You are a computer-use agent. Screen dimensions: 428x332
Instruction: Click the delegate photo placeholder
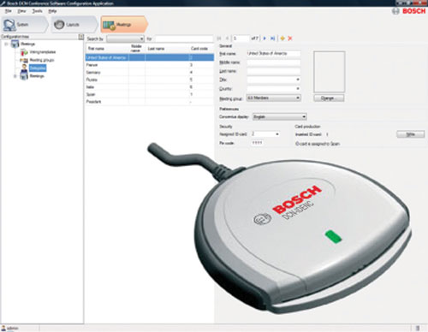tap(330, 72)
